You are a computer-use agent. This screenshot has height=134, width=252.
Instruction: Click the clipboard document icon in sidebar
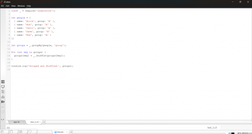(x=3, y=91)
